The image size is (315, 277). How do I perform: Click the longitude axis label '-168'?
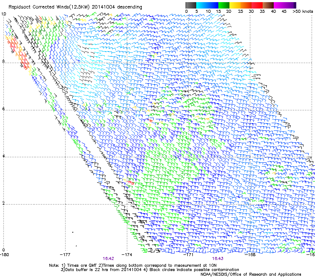pos(250,255)
